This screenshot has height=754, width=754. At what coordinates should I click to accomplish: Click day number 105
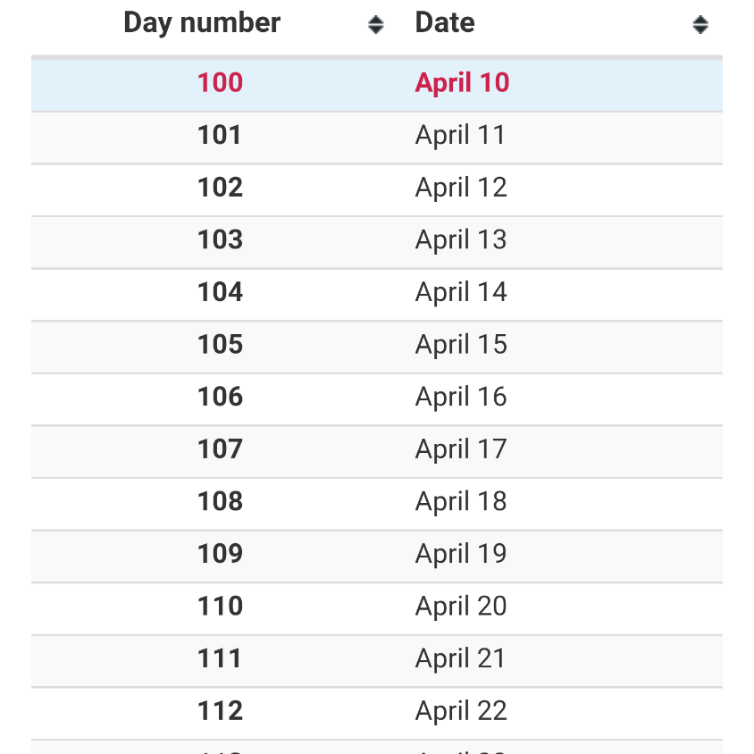[221, 344]
